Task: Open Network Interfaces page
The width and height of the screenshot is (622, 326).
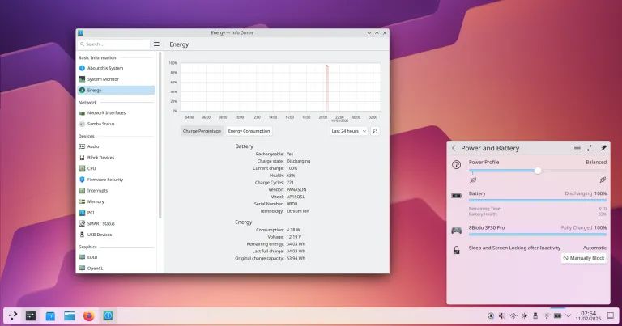Action: coord(117,113)
